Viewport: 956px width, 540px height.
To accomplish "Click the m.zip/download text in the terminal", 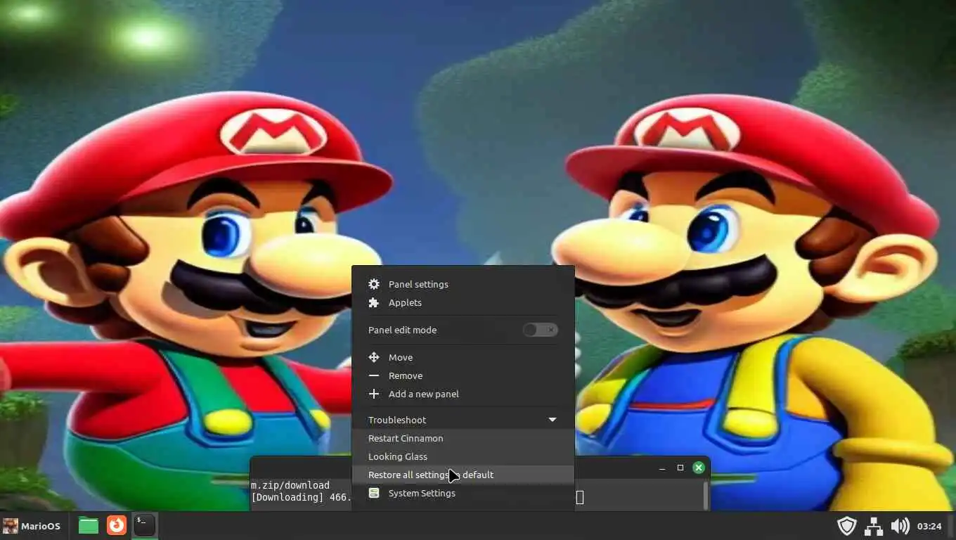I will click(290, 485).
